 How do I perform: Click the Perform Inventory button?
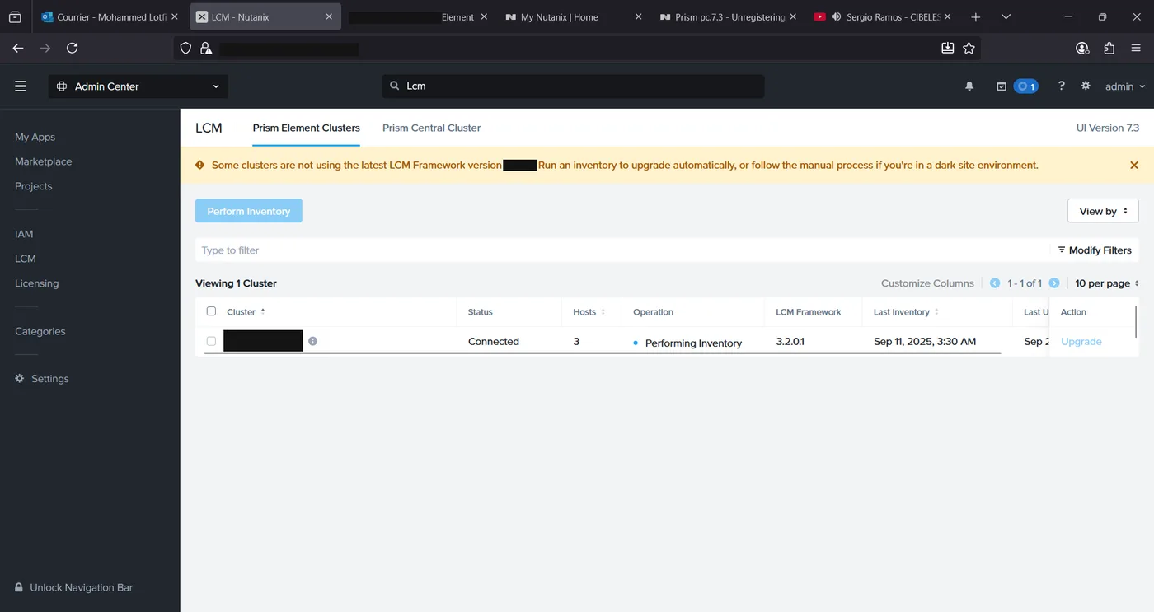[x=249, y=211]
